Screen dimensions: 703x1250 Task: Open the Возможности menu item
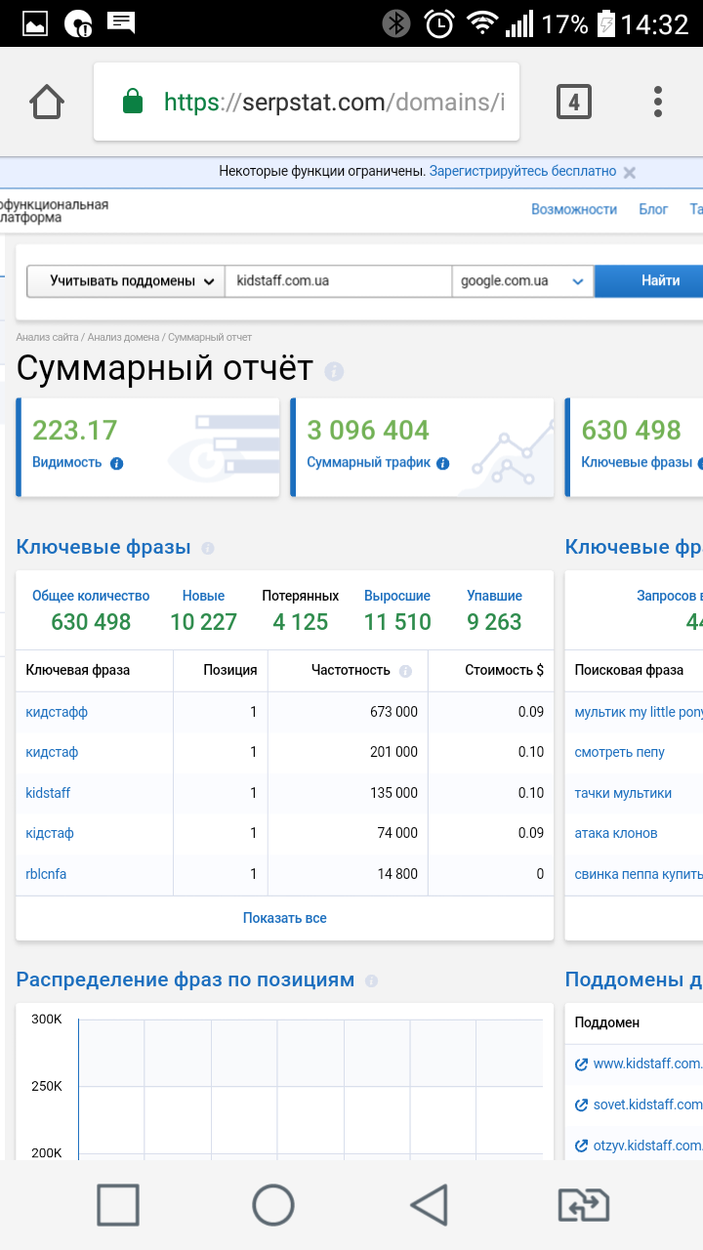coord(574,209)
